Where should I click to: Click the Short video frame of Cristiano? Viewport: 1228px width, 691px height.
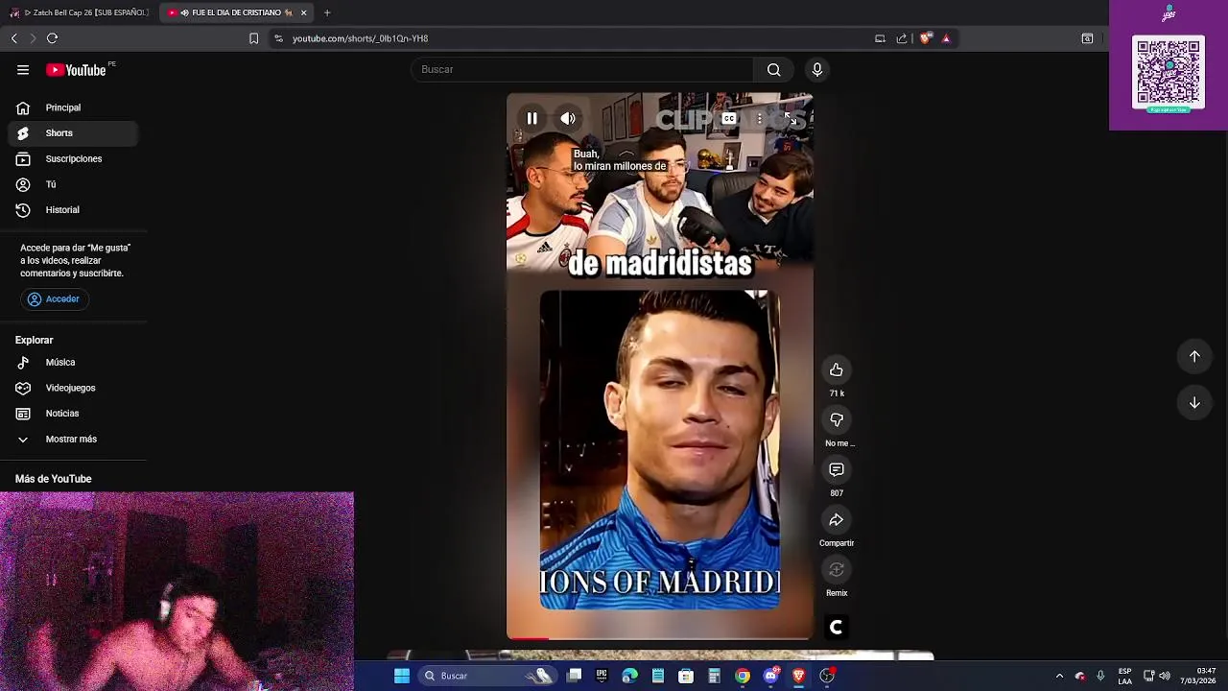click(660, 450)
